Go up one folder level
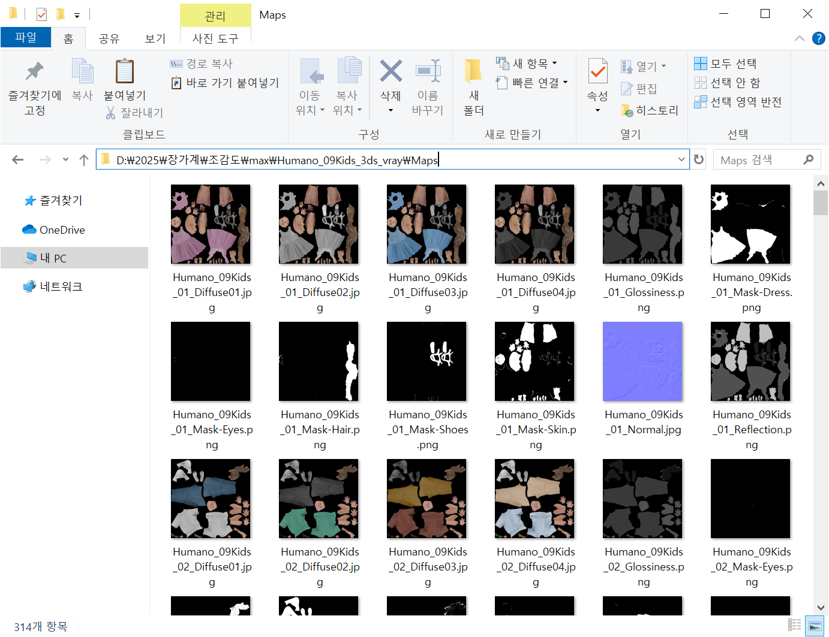The width and height of the screenshot is (829, 637). [x=84, y=160]
